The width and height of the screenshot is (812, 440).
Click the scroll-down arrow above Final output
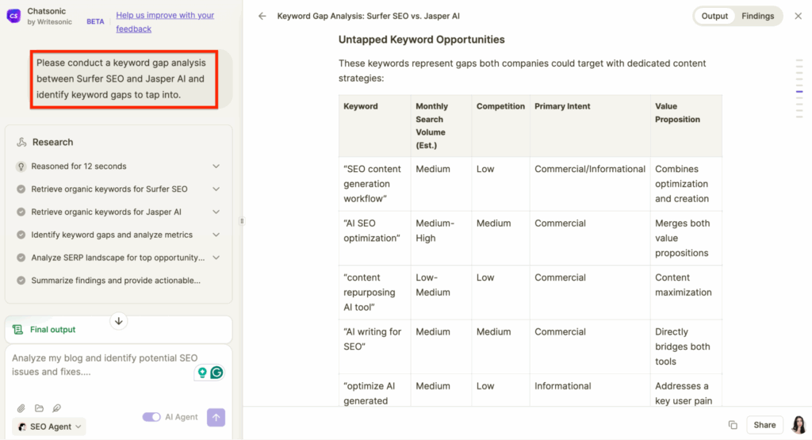coord(119,321)
